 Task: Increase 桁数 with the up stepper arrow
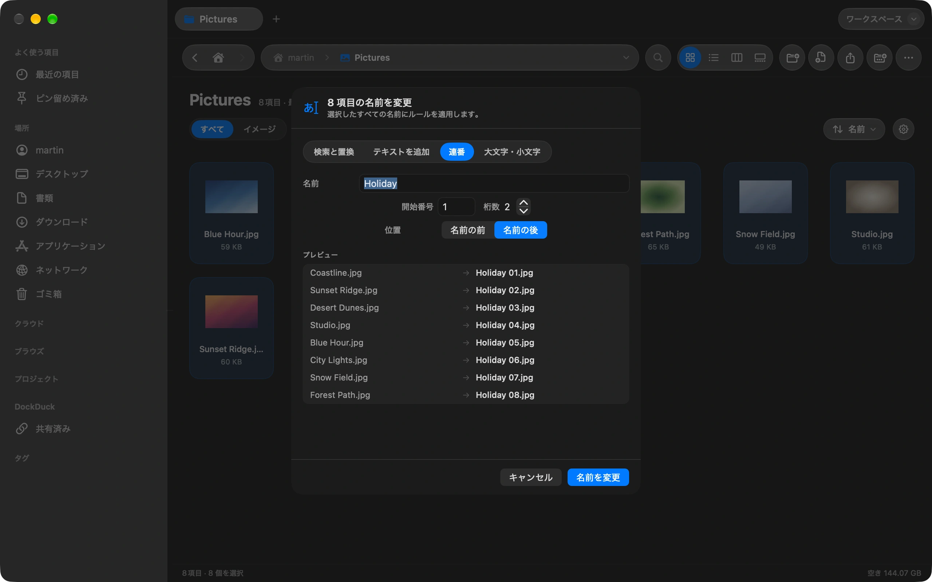(524, 203)
